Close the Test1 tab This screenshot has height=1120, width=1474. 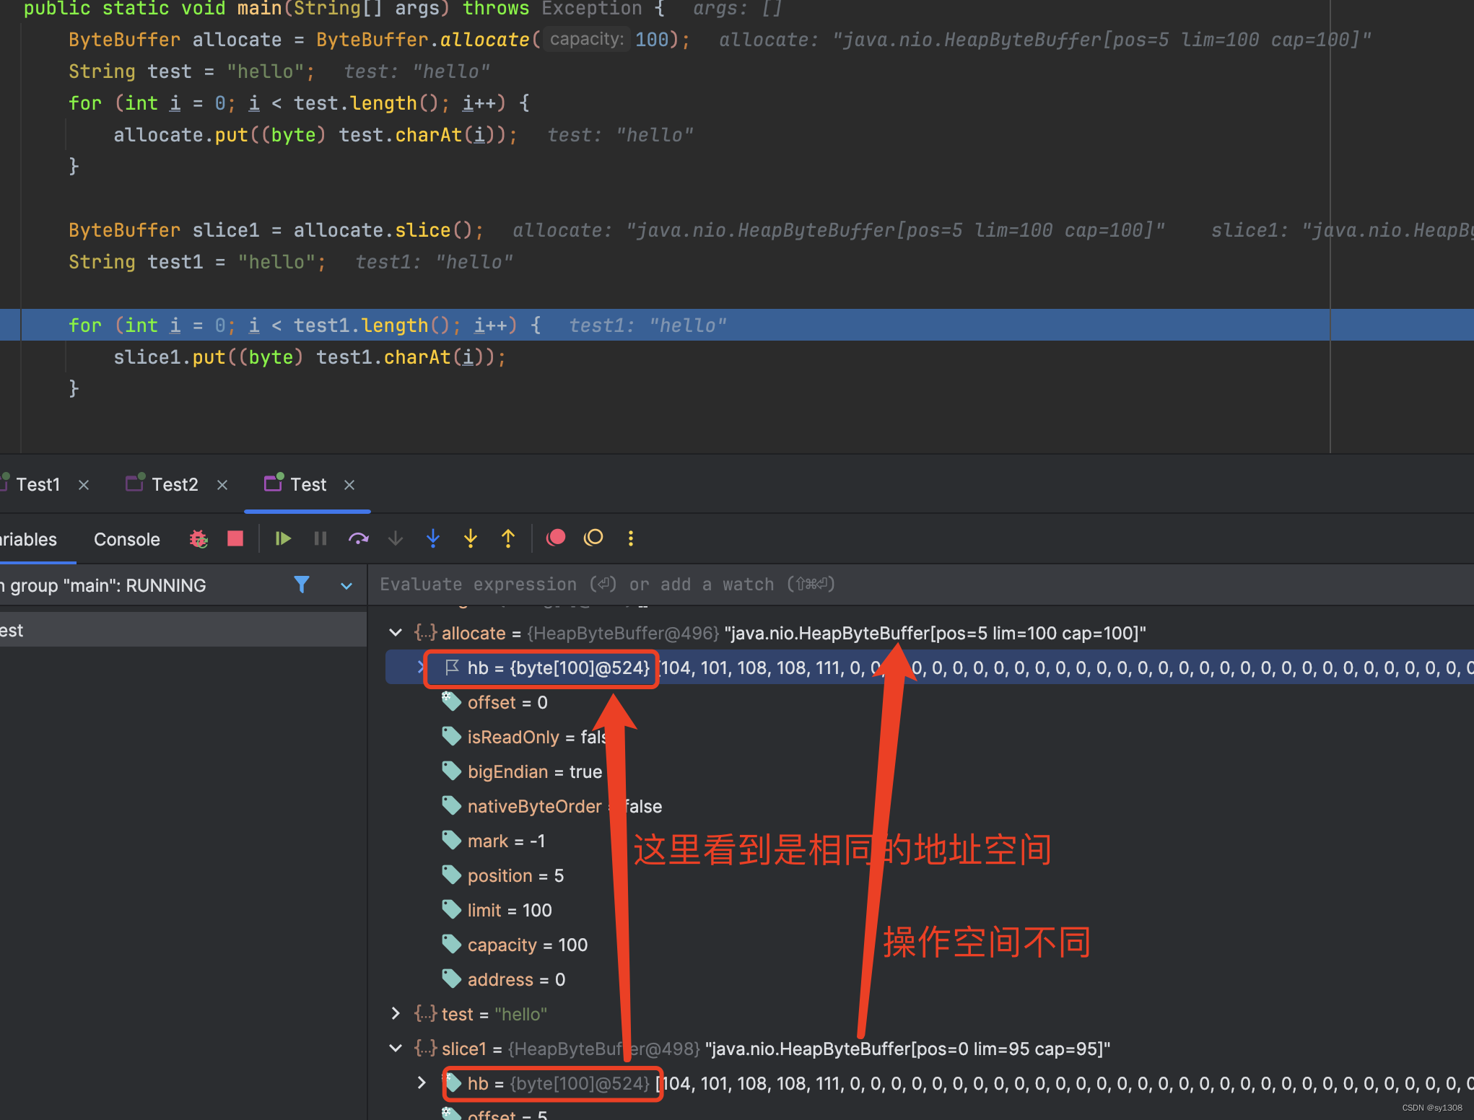[x=84, y=484]
